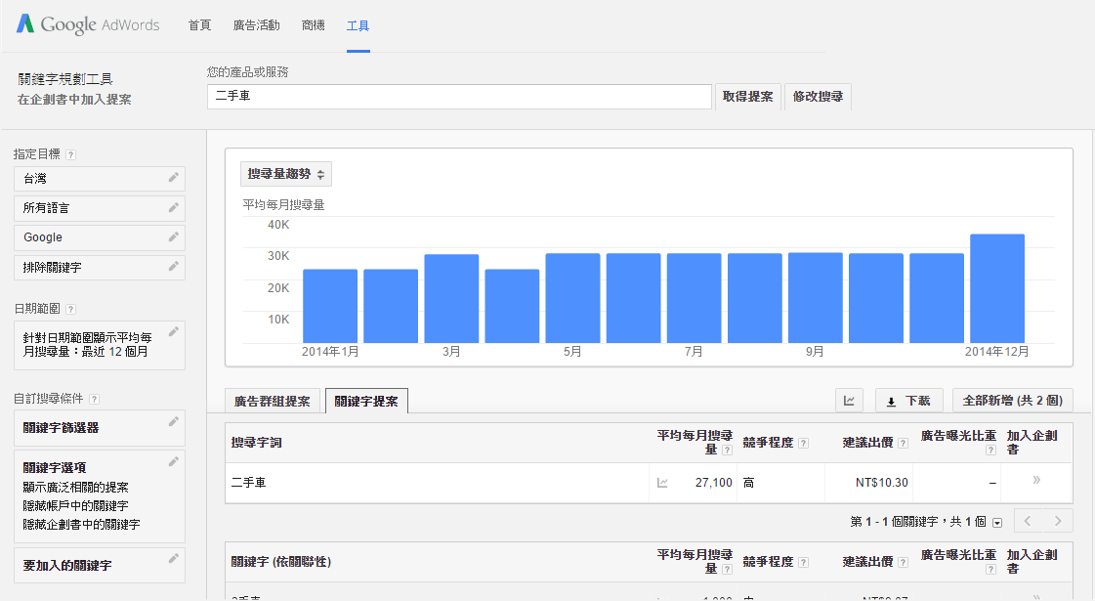Open the help icon next to 指定目標
Viewport: 1095px width, 601px height.
tap(70, 154)
